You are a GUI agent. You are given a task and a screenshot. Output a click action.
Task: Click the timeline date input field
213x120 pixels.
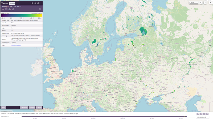point(202,117)
